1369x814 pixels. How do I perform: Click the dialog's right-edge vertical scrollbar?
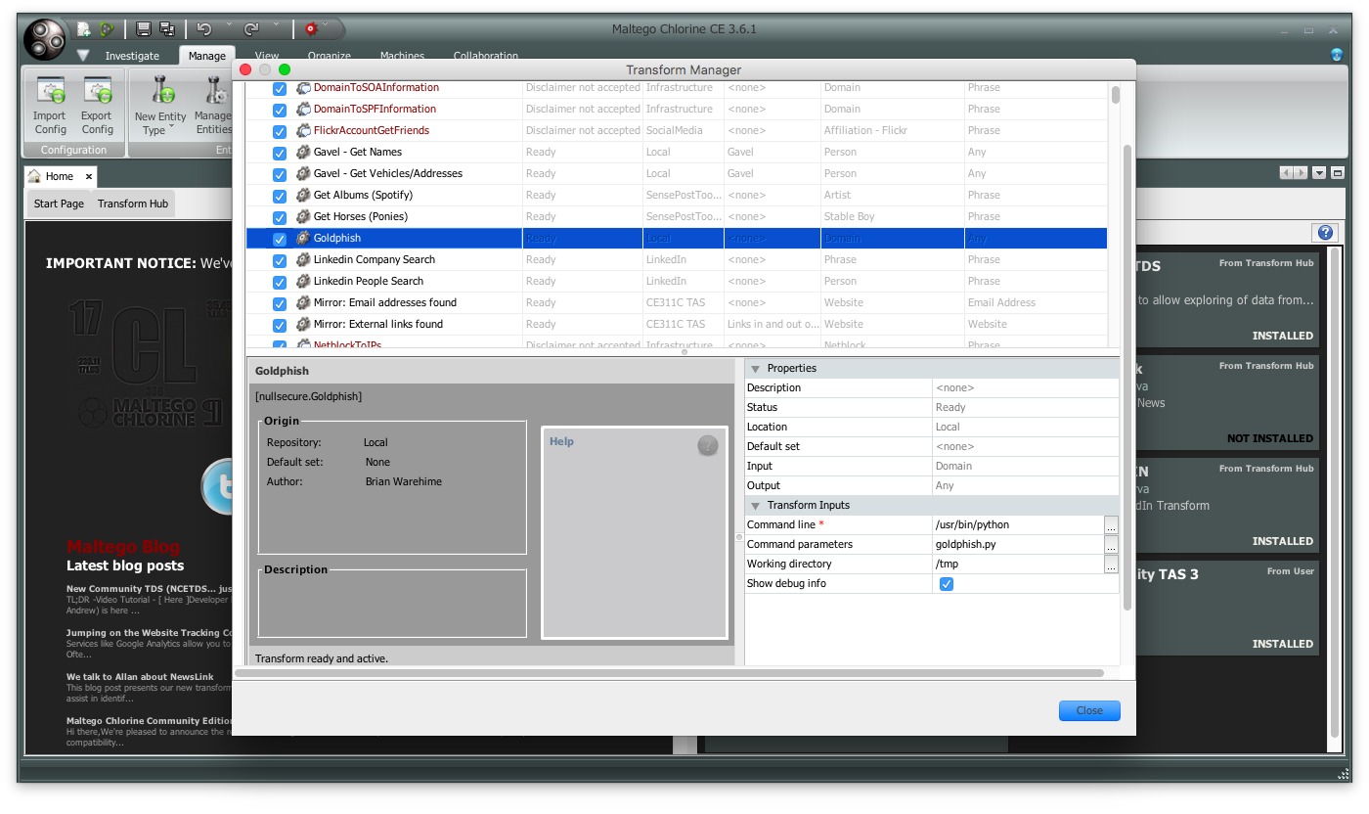coord(1127,377)
